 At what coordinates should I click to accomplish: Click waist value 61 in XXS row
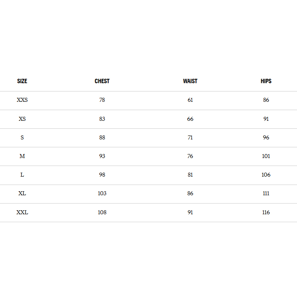[190, 100]
